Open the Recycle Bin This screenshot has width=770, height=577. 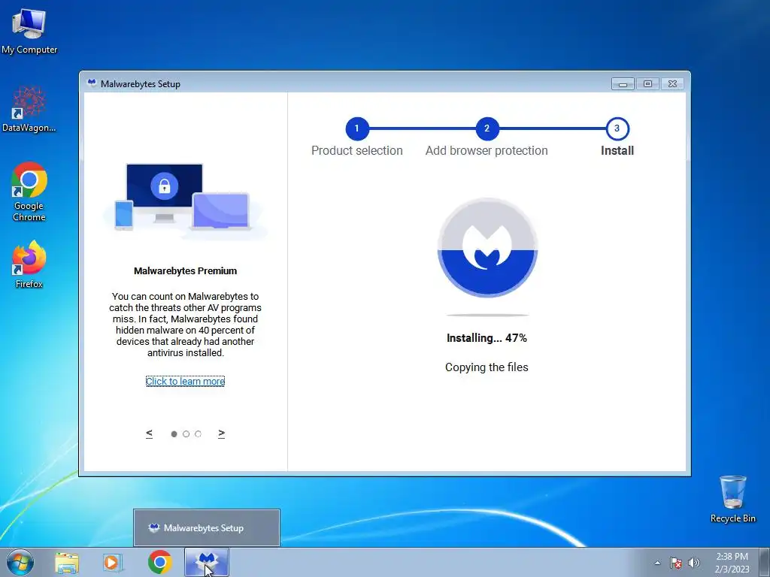point(732,499)
